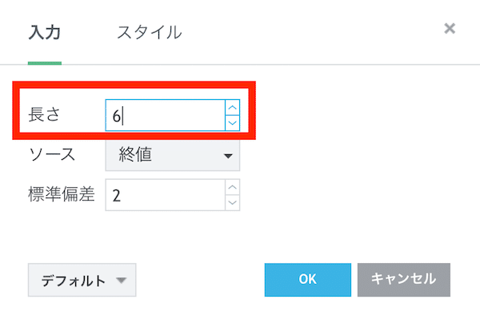The height and width of the screenshot is (327, 480).
Task: Click the ソース label
Action: 52,154
